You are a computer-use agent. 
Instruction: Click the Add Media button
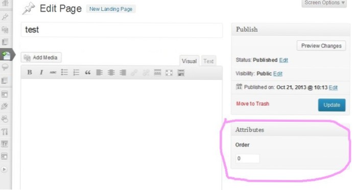41,58
